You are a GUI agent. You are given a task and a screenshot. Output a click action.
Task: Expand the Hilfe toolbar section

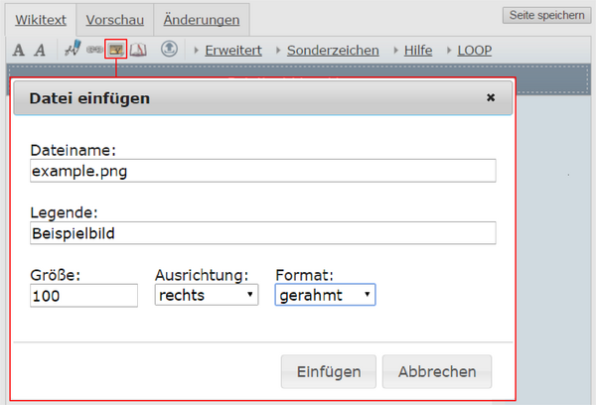[x=418, y=51]
